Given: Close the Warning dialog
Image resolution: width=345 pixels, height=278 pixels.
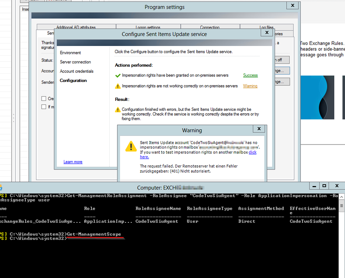Looking at the screenshot, I should (x=259, y=129).
